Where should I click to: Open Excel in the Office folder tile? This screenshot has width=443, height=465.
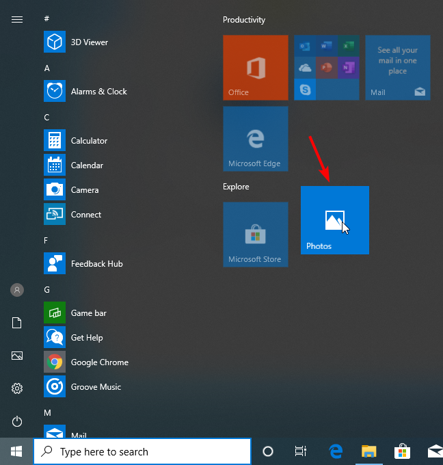point(349,46)
